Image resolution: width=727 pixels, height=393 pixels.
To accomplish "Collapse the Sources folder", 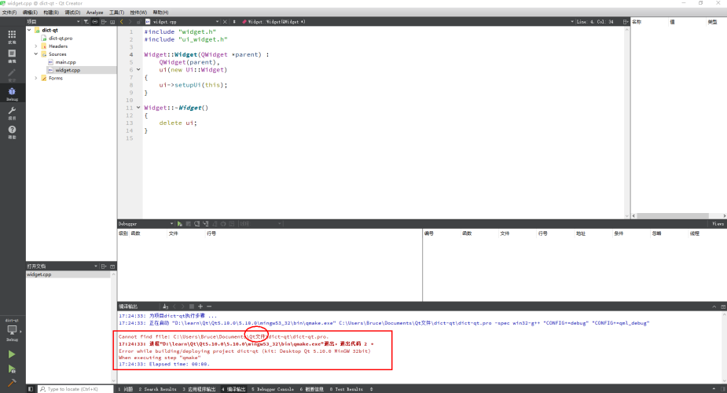I will [36, 54].
